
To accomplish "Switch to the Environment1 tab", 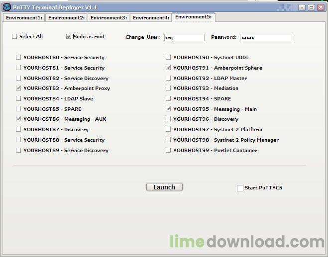I will [24, 18].
